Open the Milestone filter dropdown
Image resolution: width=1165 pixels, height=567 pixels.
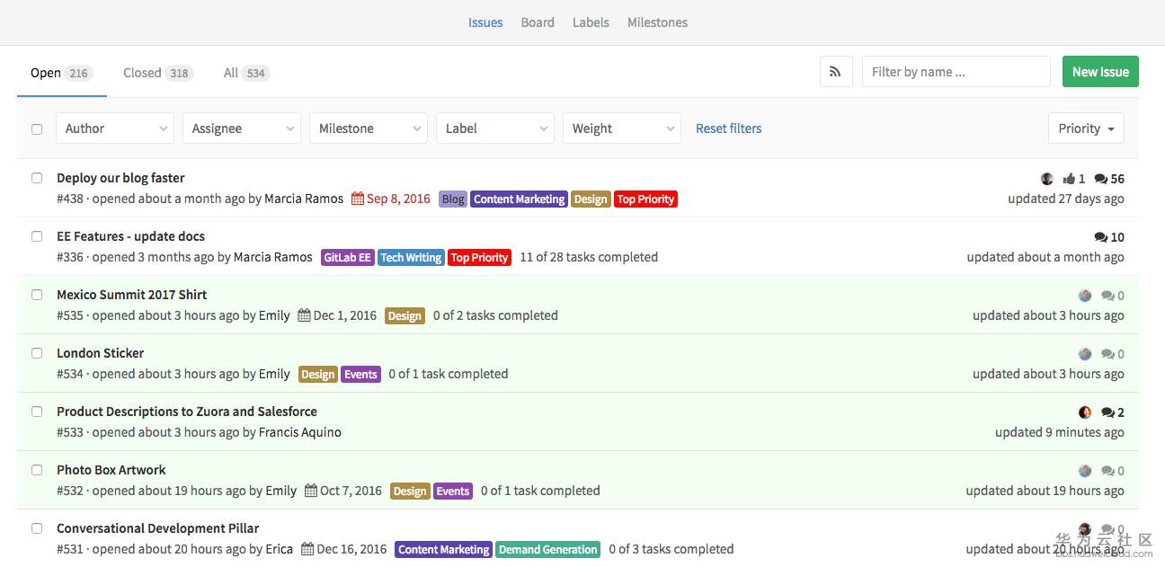[x=369, y=128]
